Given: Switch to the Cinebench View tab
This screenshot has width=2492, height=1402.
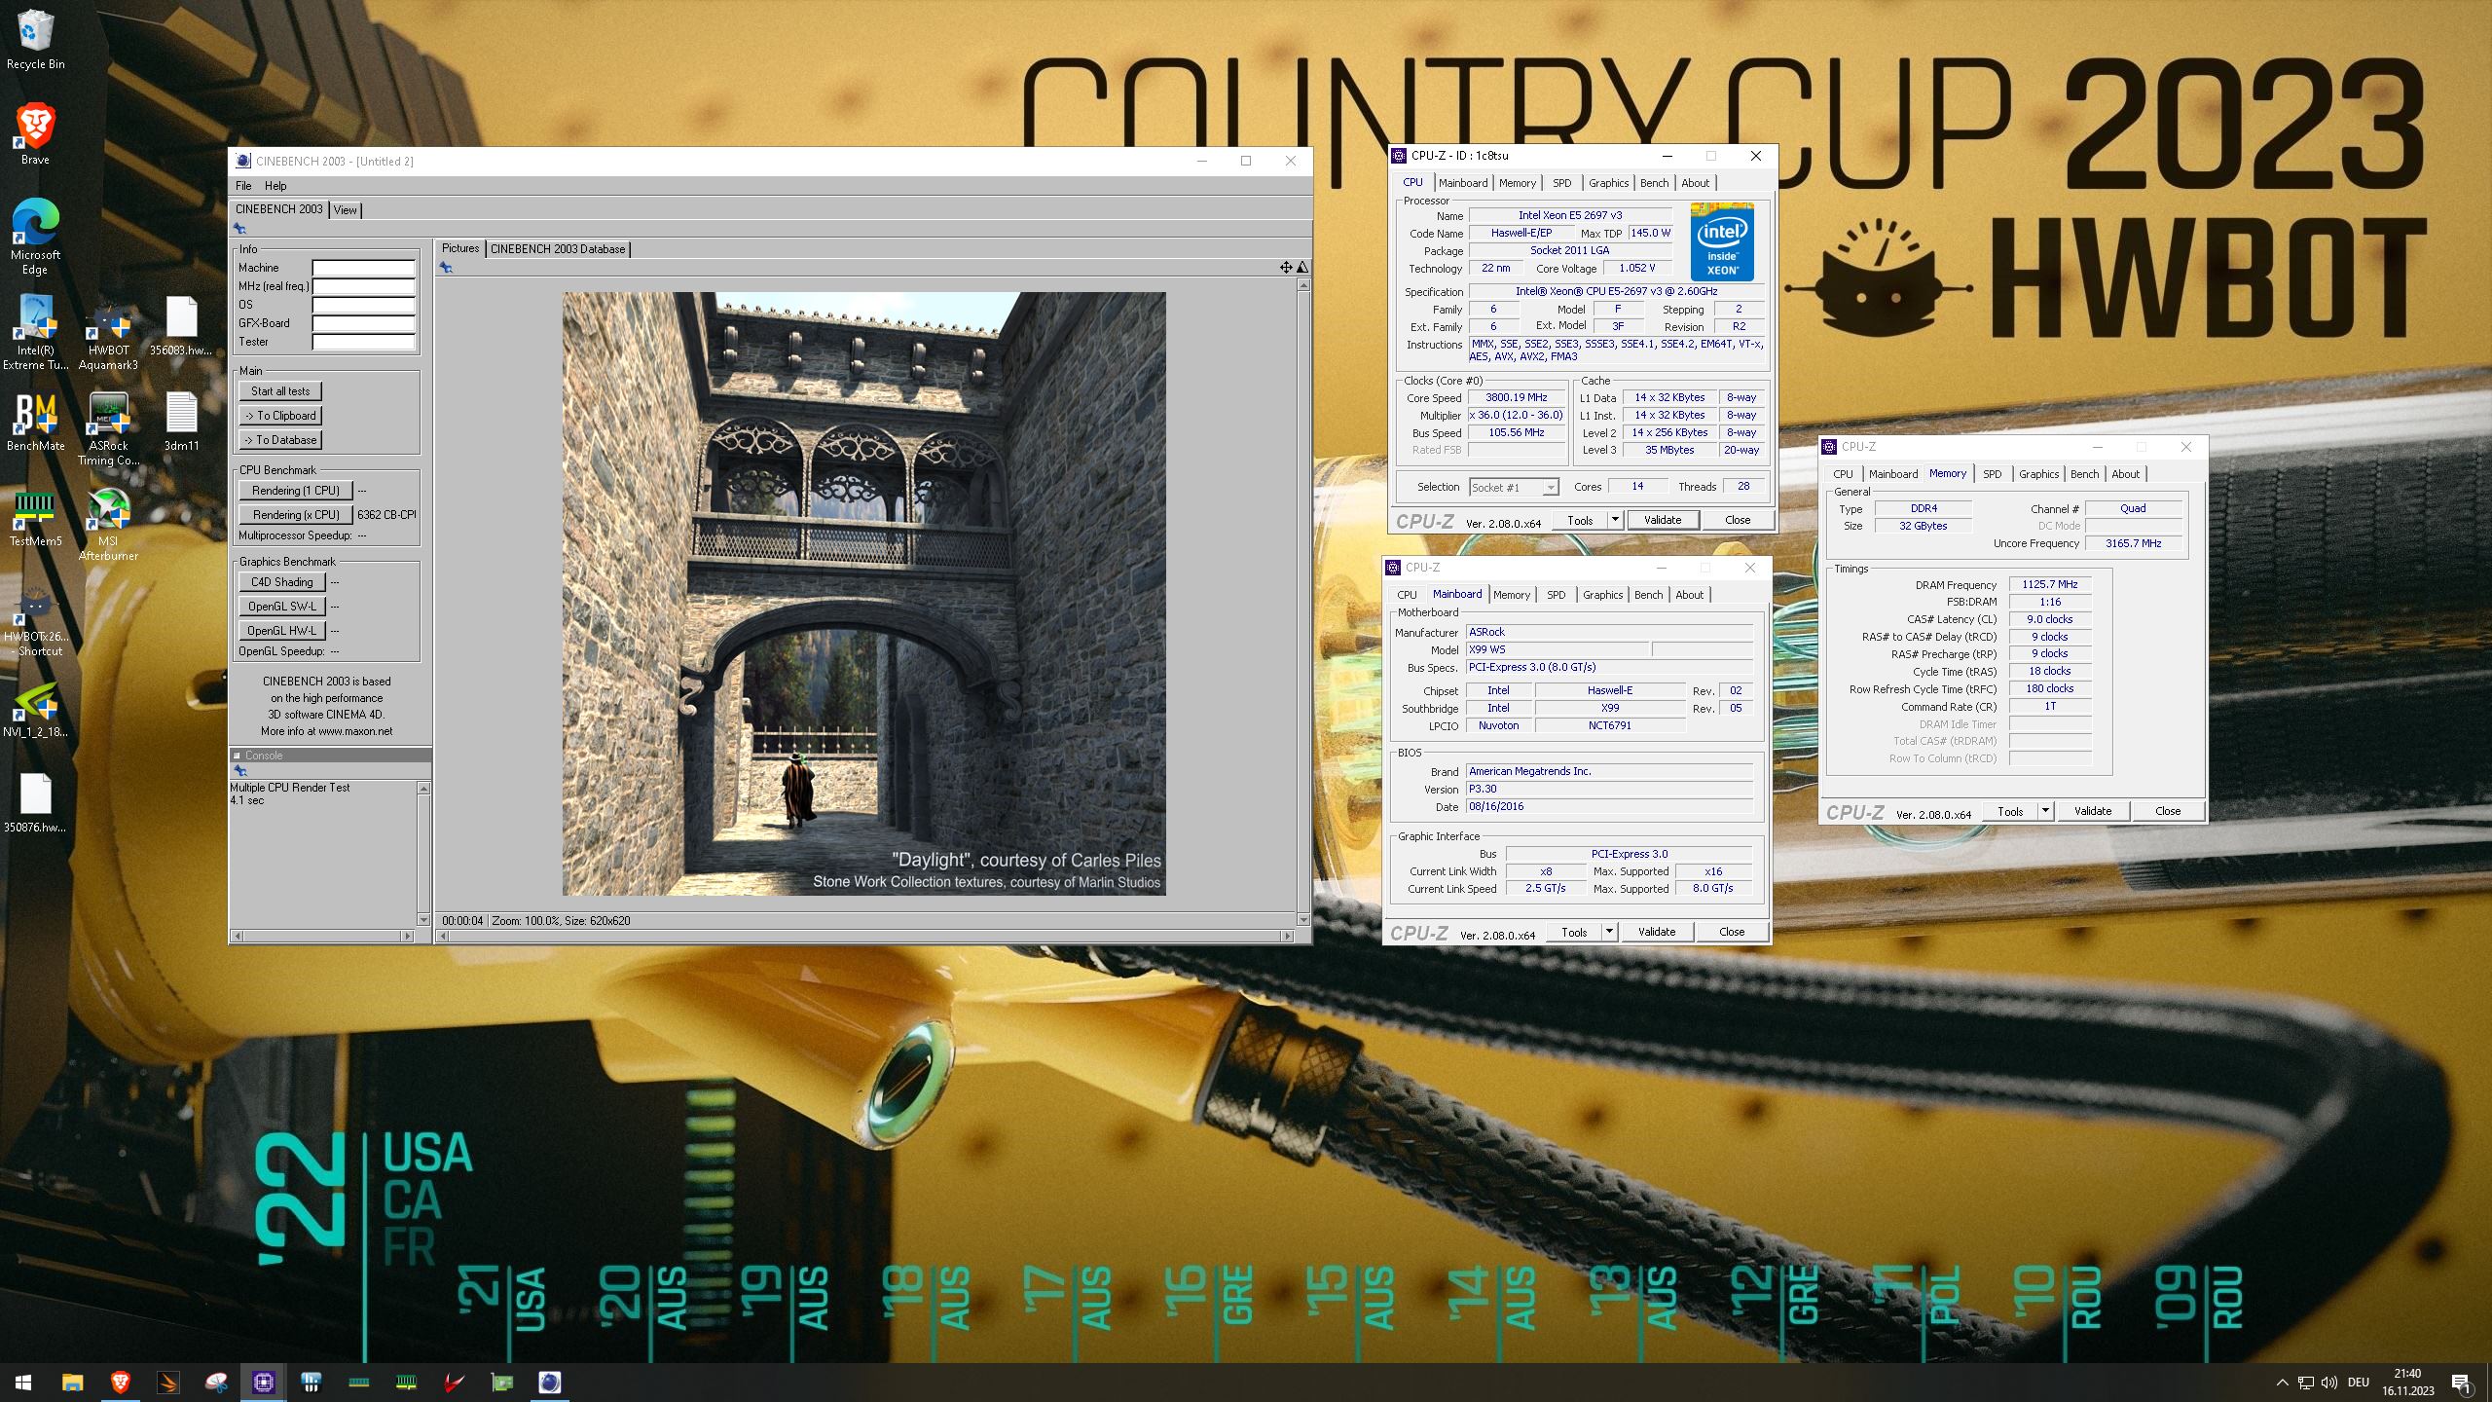Looking at the screenshot, I should click(x=346, y=210).
